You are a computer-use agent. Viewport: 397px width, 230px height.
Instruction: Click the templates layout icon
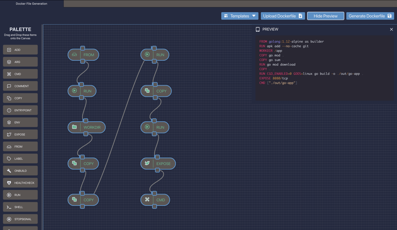226,16
